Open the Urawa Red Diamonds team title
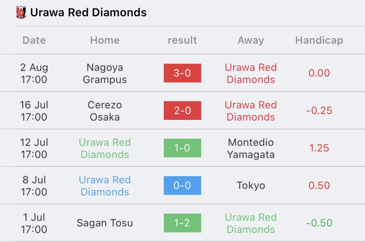The height and width of the screenshot is (242, 365). [x=88, y=12]
